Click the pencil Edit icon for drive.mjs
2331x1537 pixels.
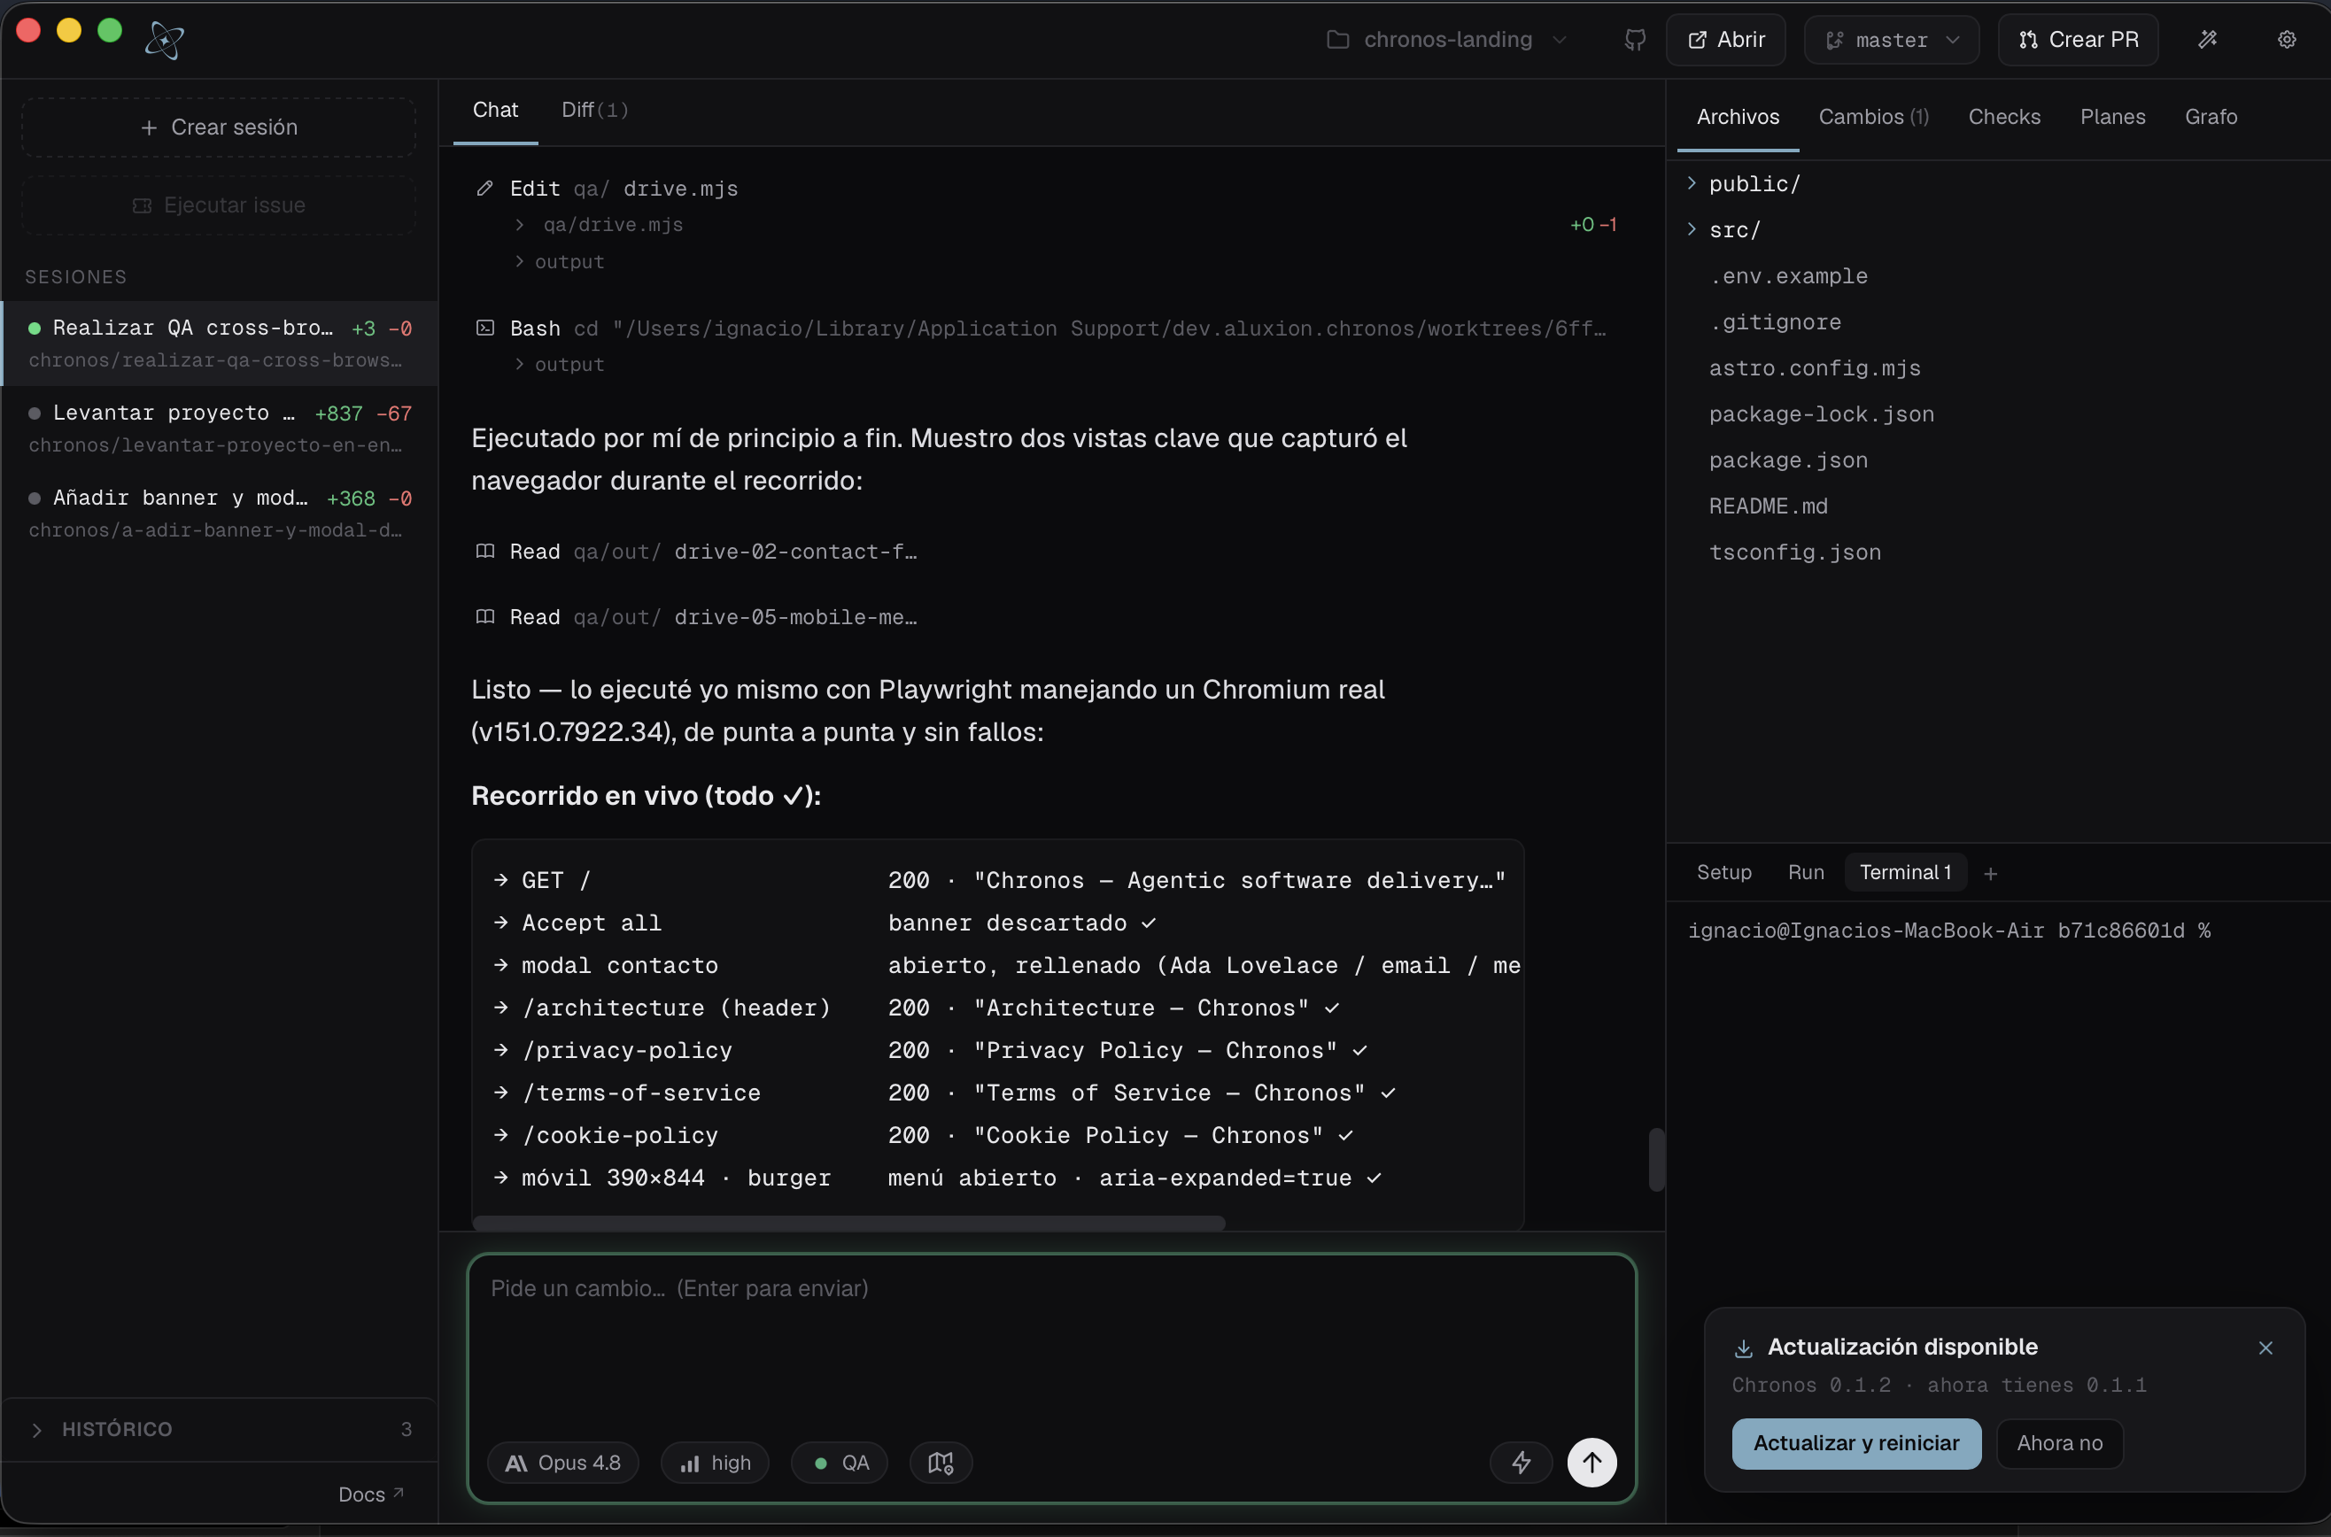coord(484,189)
